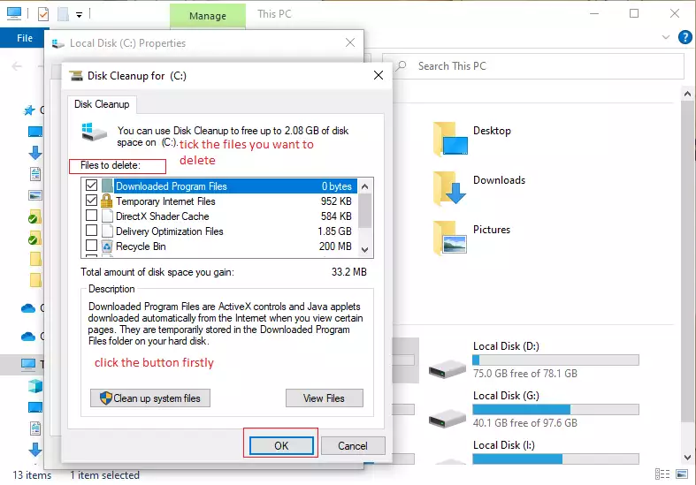The width and height of the screenshot is (696, 485).
Task: Click "75.0 GB free of 78.1 GB" text
Action: (525, 374)
